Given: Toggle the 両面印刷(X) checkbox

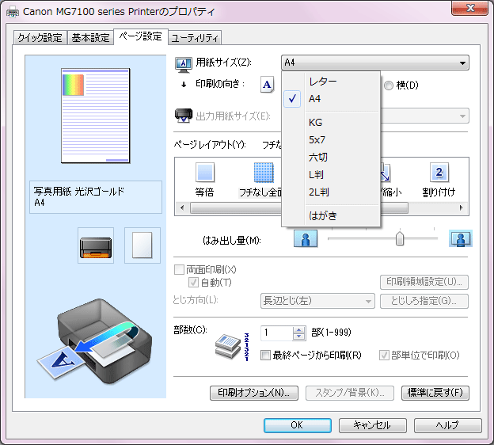Looking at the screenshot, I should 179,269.
